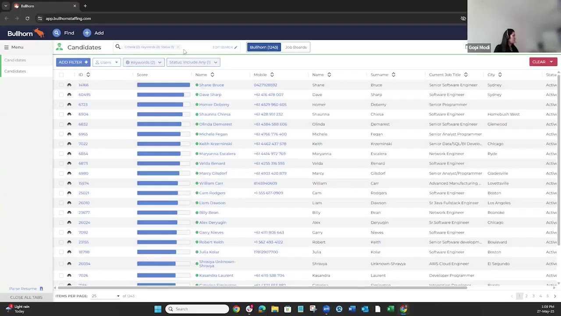
Task: Click Close All Tabs
Action: coord(26,297)
